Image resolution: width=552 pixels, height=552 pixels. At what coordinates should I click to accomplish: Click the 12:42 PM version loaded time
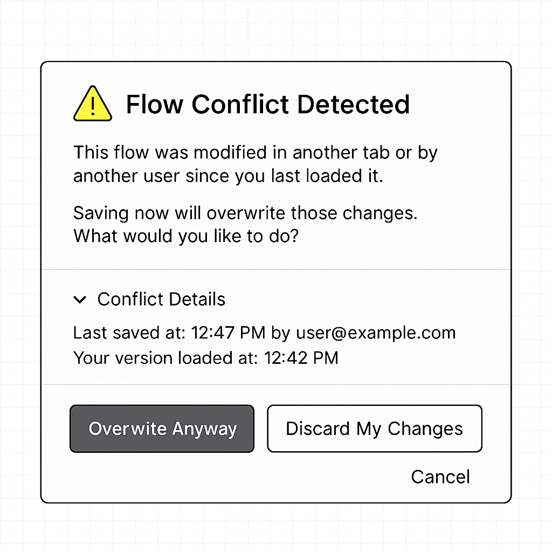point(301,357)
